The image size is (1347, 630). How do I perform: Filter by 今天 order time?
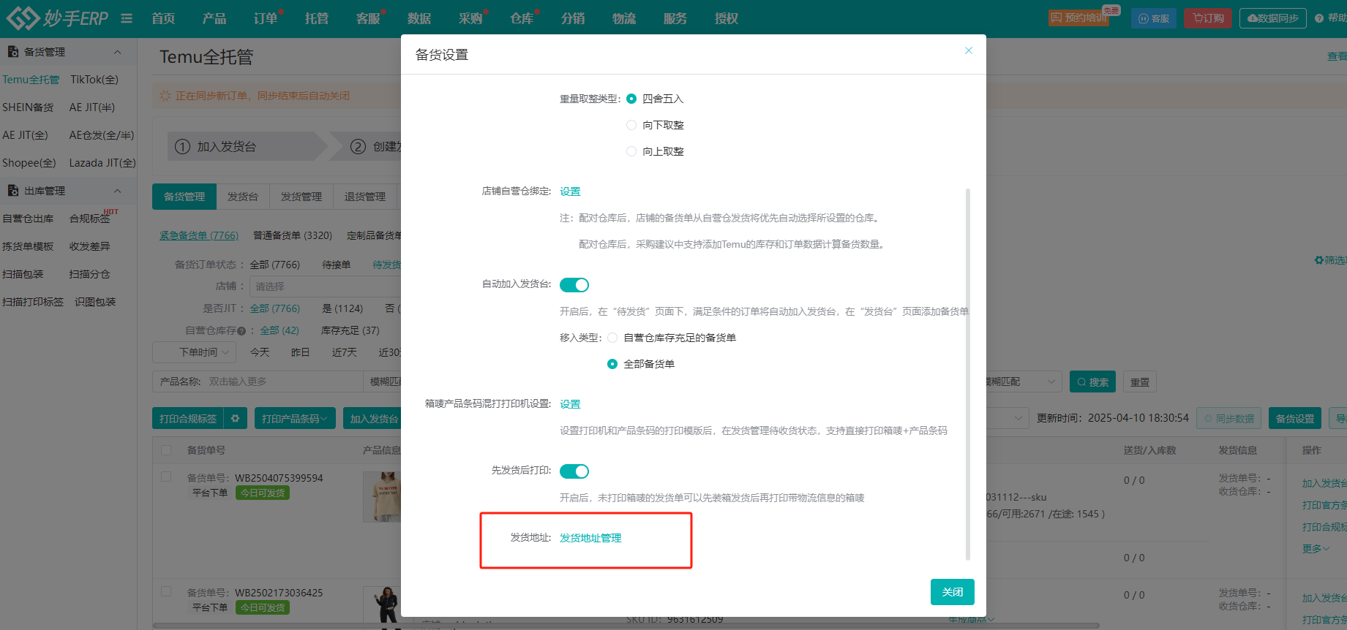pyautogui.click(x=260, y=352)
